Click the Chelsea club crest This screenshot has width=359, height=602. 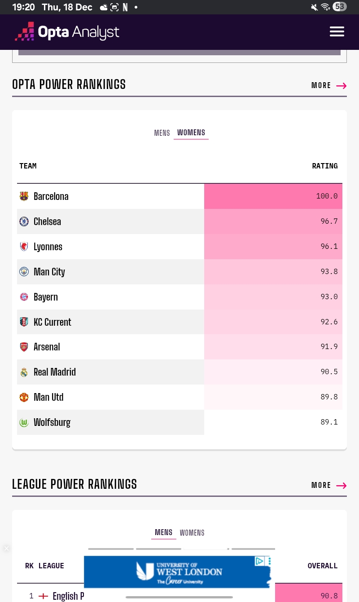coord(24,221)
